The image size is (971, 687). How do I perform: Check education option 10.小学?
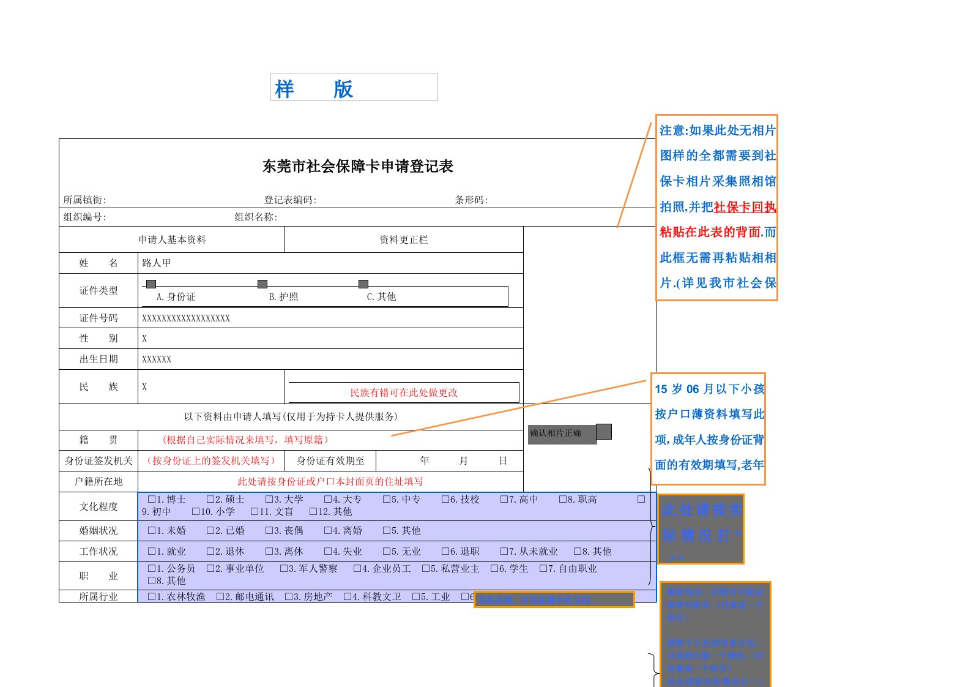196,512
